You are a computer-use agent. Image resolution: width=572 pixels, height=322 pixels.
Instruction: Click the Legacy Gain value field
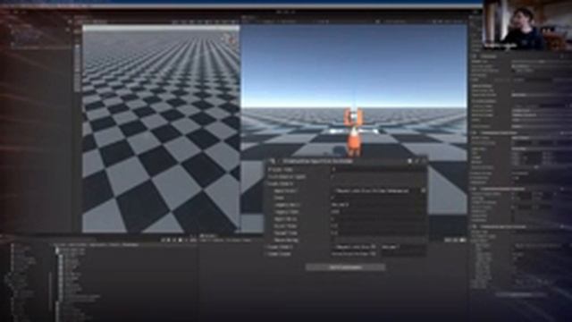(378, 212)
